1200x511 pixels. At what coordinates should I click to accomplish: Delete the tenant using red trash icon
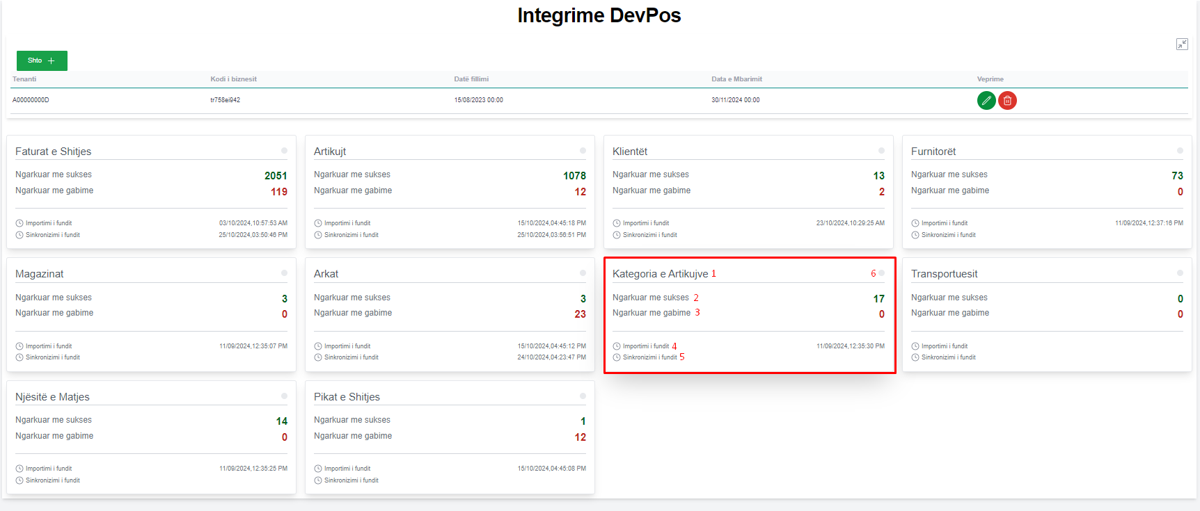(x=1007, y=101)
